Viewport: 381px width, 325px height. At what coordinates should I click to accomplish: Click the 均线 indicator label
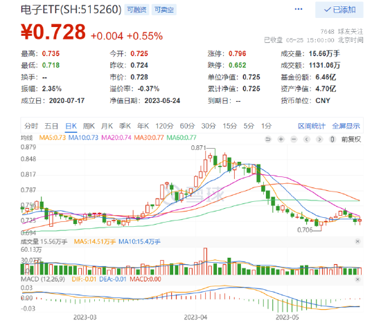[27, 138]
